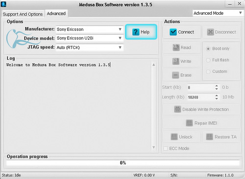
Task: Click the X icon on Disconnect
Action: click(210, 32)
